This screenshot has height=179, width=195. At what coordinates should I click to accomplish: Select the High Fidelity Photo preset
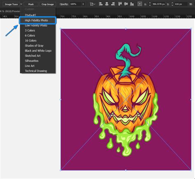(x=37, y=20)
